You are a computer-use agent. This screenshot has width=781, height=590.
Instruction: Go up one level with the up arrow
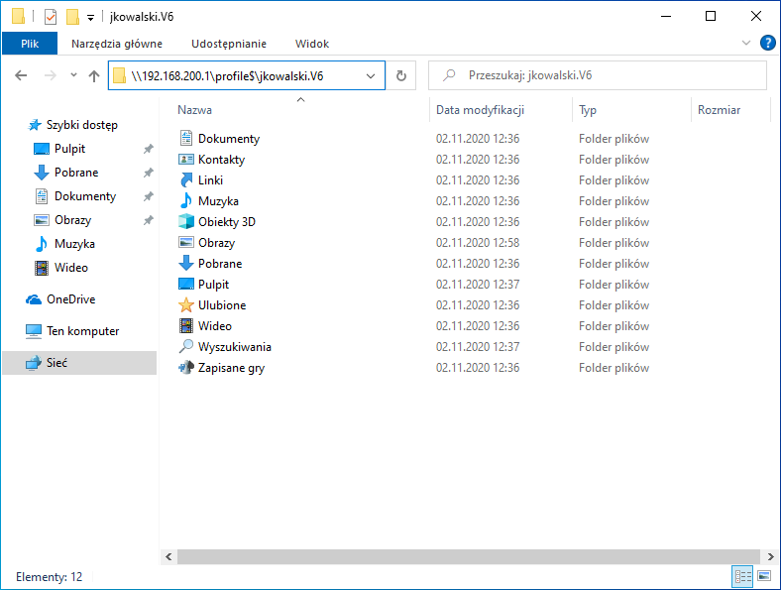tap(93, 75)
